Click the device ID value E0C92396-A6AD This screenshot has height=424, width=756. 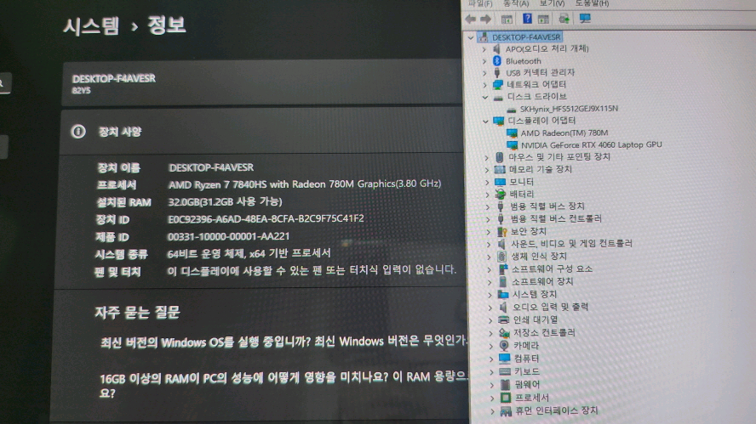point(266,218)
